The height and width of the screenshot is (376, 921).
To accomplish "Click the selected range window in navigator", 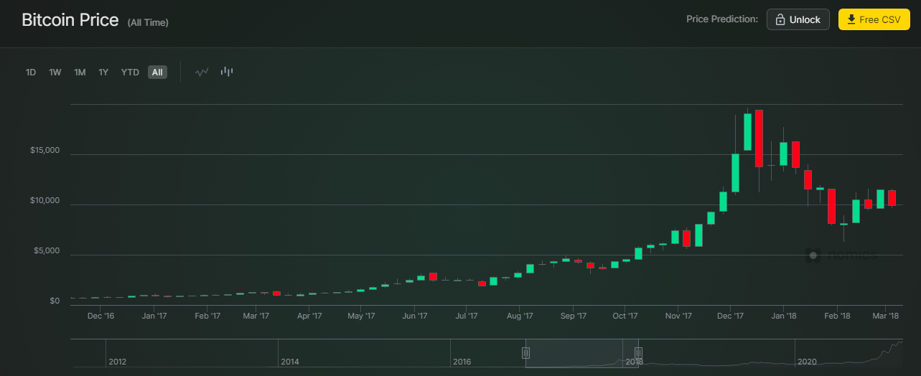I will pos(581,353).
